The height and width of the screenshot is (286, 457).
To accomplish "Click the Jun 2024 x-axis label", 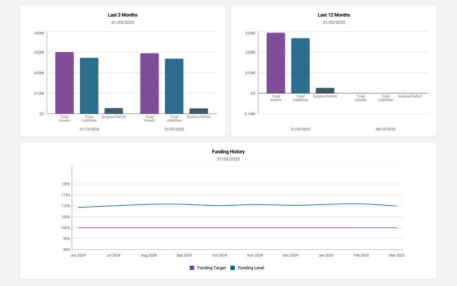I will [x=78, y=255].
